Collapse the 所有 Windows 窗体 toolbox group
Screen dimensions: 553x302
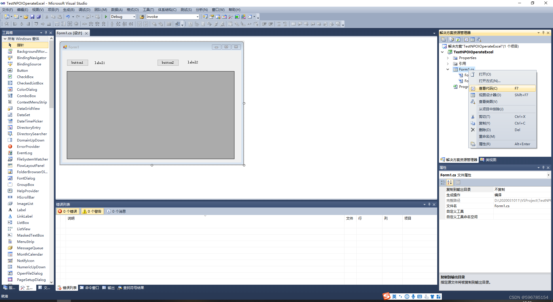point(5,39)
